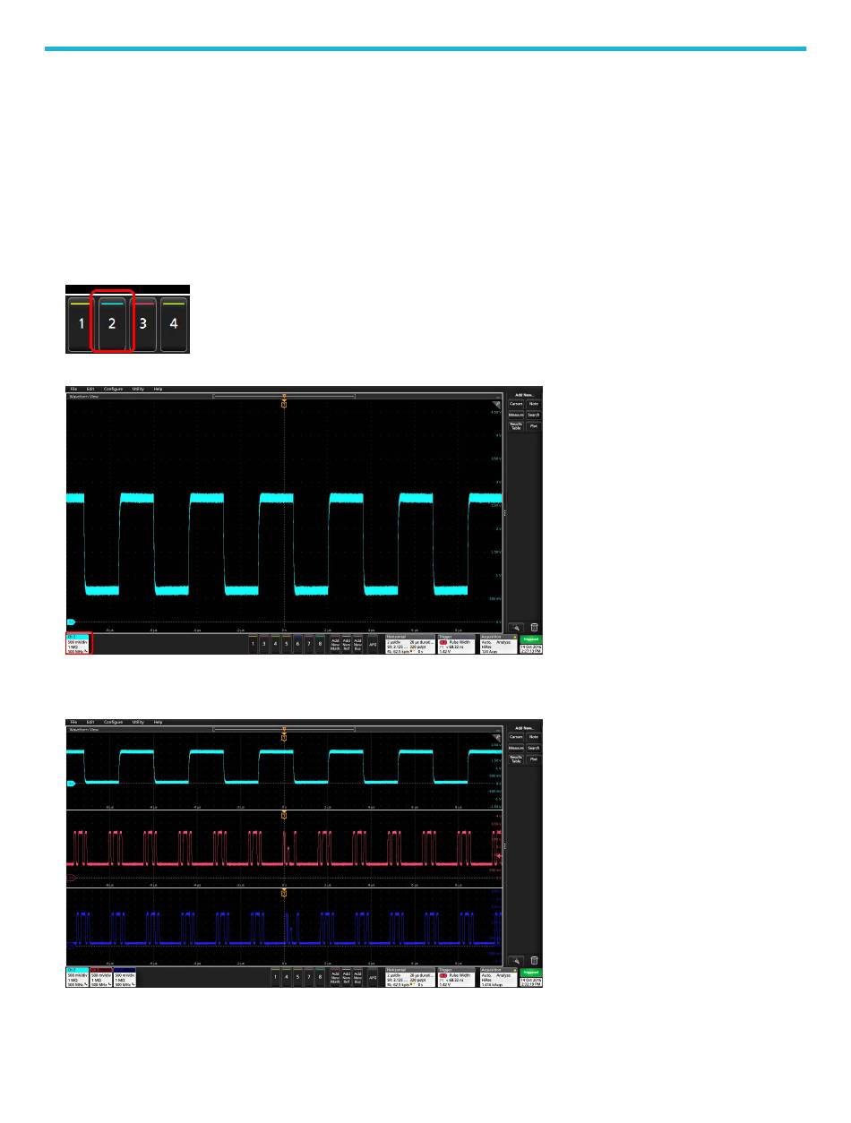
Task: Open Utility menu in three-waveform scope screenshot
Action: pos(138,722)
